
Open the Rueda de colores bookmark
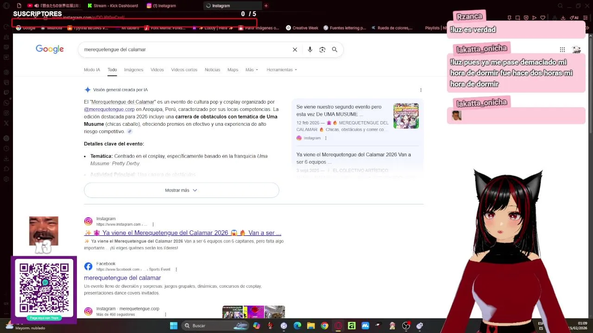(x=391, y=28)
